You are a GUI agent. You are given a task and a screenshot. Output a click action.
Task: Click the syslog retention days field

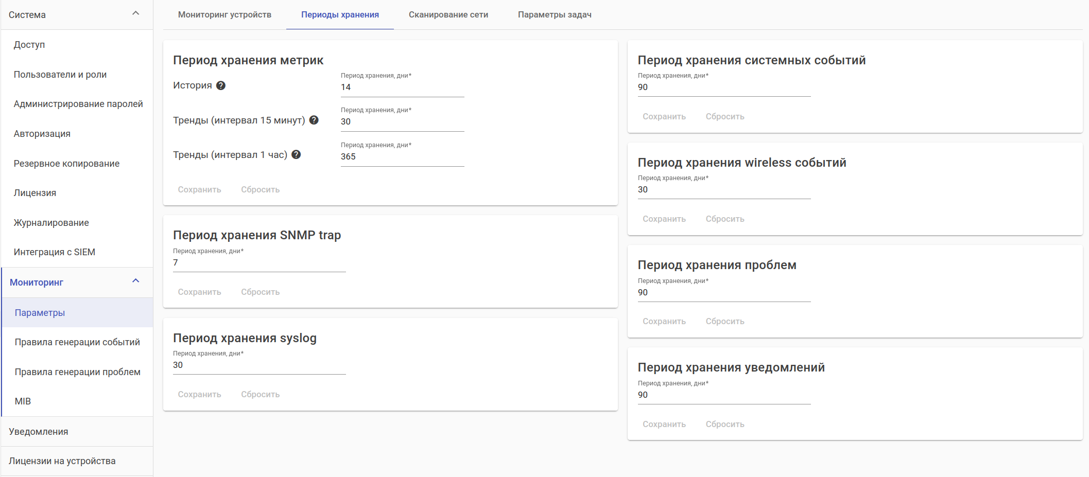259,365
